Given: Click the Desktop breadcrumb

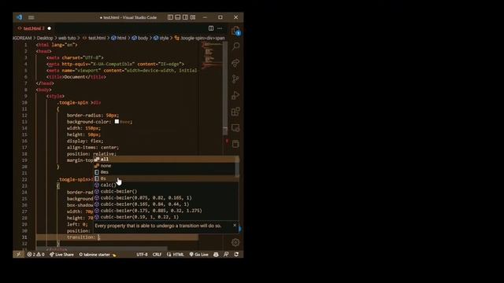Looking at the screenshot, I should point(45,38).
